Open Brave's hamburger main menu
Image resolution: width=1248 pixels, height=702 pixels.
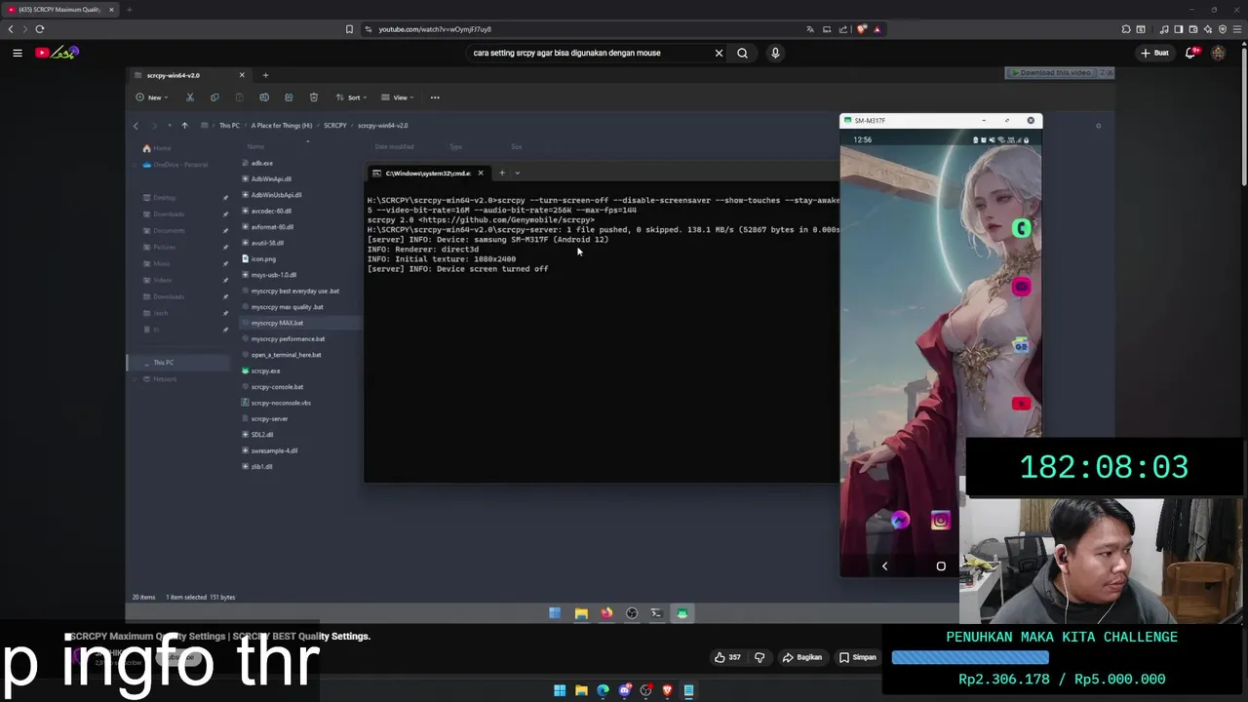point(1236,29)
